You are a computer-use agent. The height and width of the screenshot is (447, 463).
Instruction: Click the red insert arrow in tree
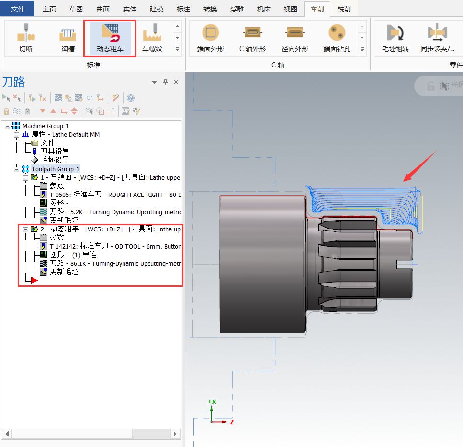point(34,280)
